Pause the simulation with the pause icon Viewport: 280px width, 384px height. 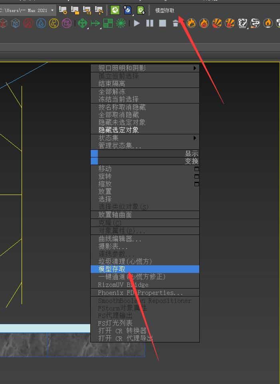(x=150, y=24)
